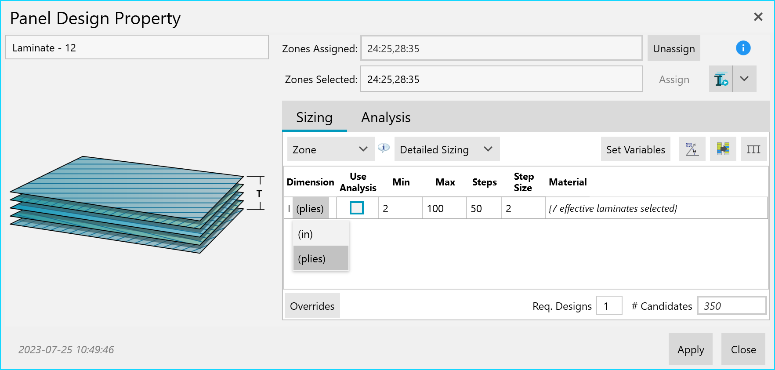Expand the arrow beside the sizing tool icon
This screenshot has width=775, height=370.
744,79
